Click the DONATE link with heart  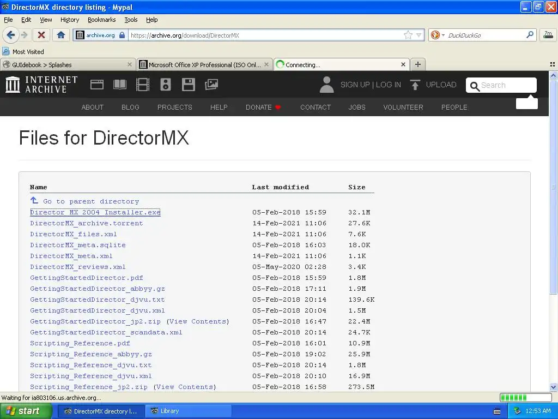click(x=263, y=107)
